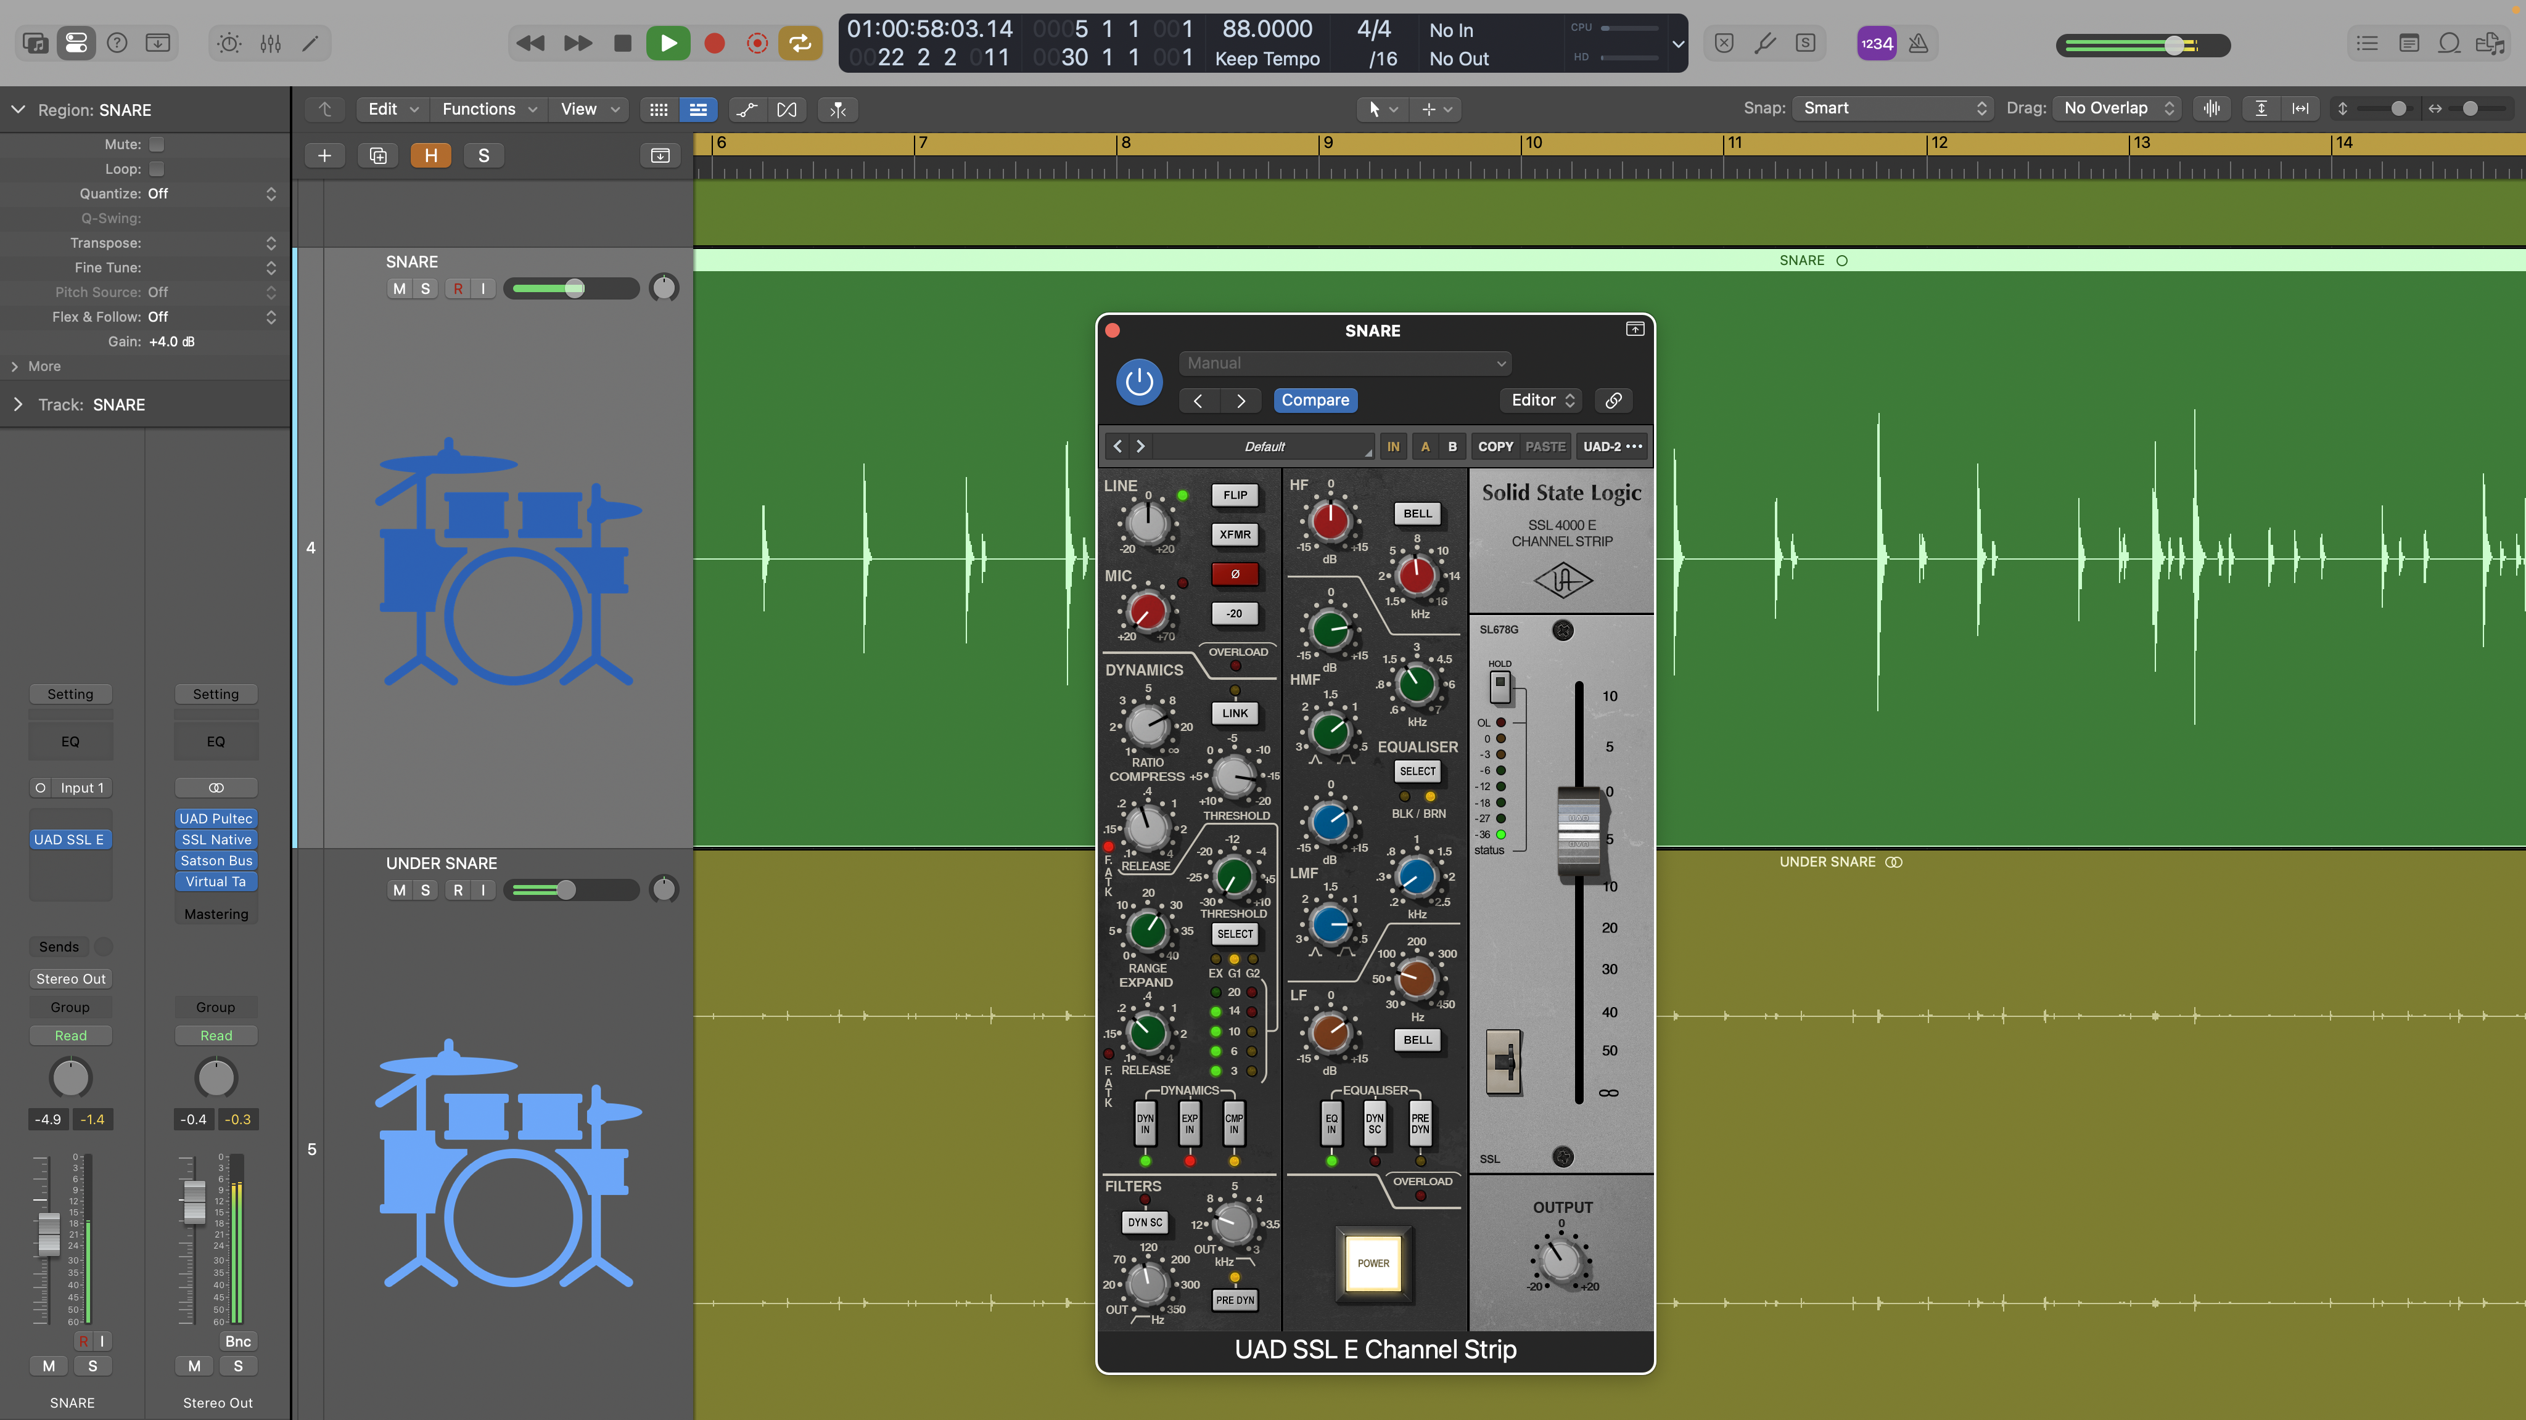Open the Satson Bus insert on Stereo Out
The height and width of the screenshot is (1420, 2526).
tap(216, 860)
